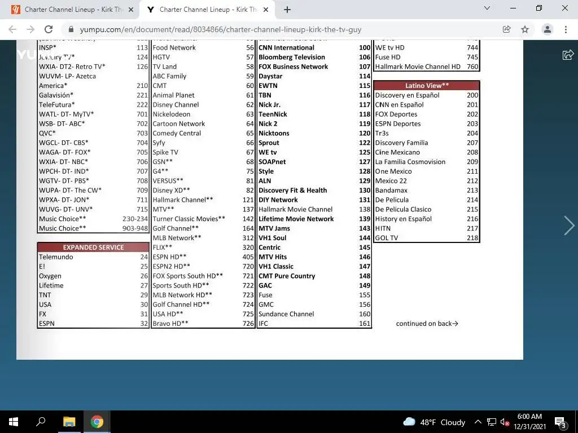Click the browser forward arrow
Viewport: 578px width, 433px height.
[30, 29]
